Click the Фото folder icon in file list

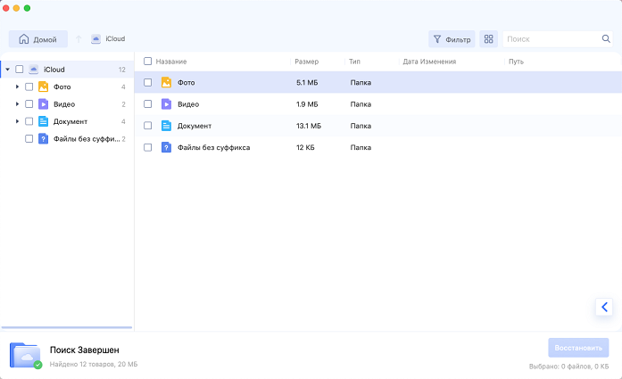pos(166,82)
